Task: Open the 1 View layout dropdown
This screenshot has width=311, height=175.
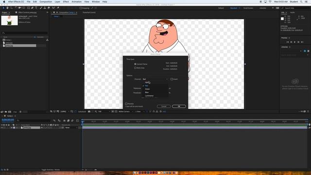Action: pyautogui.click(x=139, y=111)
